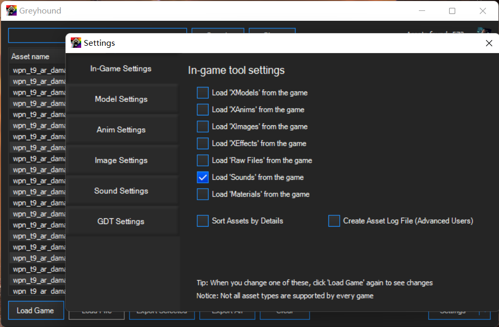
Task: Toggle Sort Assets by Details checkbox
Action: (x=202, y=221)
